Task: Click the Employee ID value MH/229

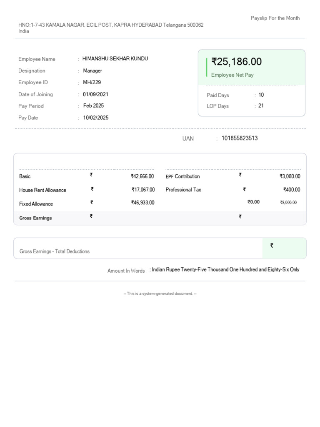Action: tap(92, 83)
